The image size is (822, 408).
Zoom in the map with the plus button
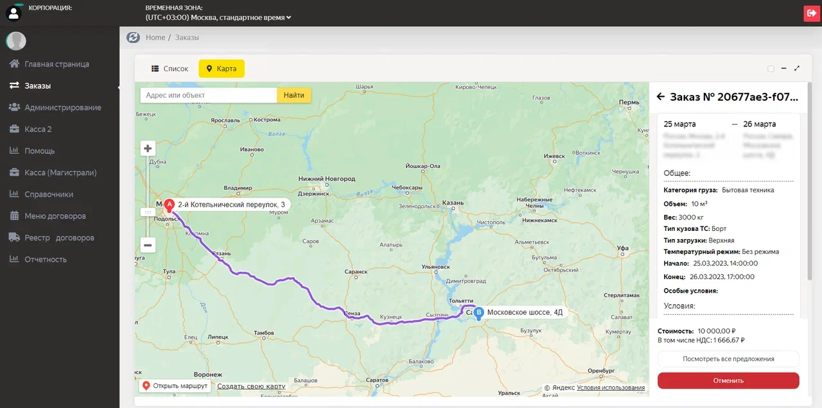tap(148, 149)
